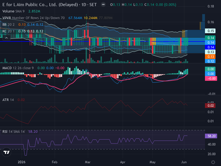Image resolution: width=221 pixels, height=166 pixels.
Task: Click the VPVR up volume 67.564M
Action: pos(75,18)
